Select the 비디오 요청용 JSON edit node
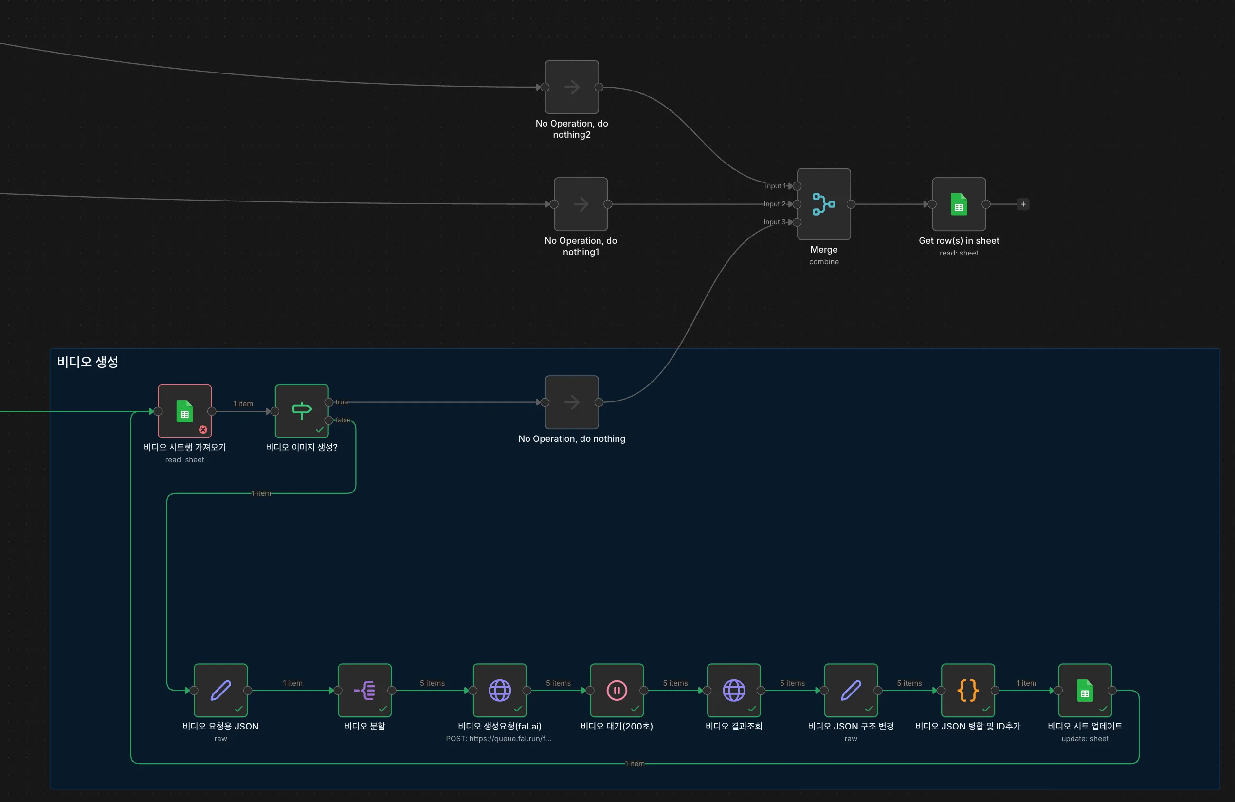 point(220,690)
